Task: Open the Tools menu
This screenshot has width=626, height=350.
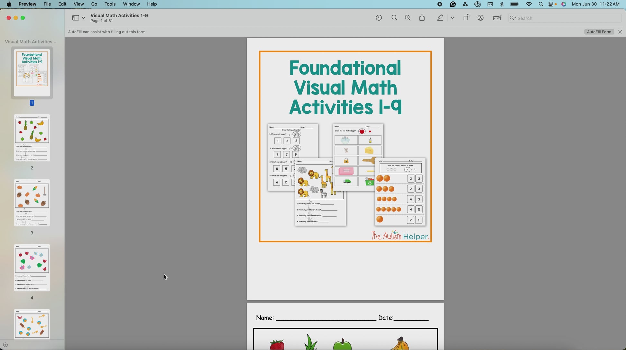Action: click(x=110, y=4)
